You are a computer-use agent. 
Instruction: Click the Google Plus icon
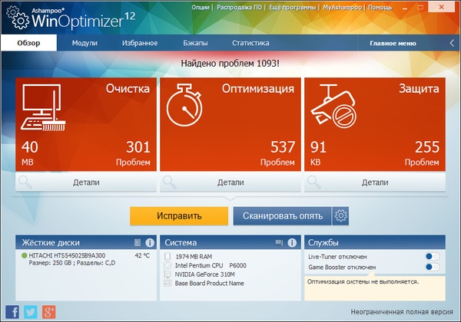48,310
